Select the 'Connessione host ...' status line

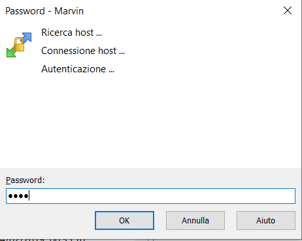pyautogui.click(x=83, y=51)
